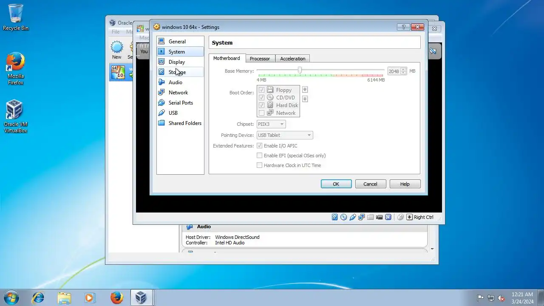Toggle Floppy boot order checkbox

tap(262, 90)
